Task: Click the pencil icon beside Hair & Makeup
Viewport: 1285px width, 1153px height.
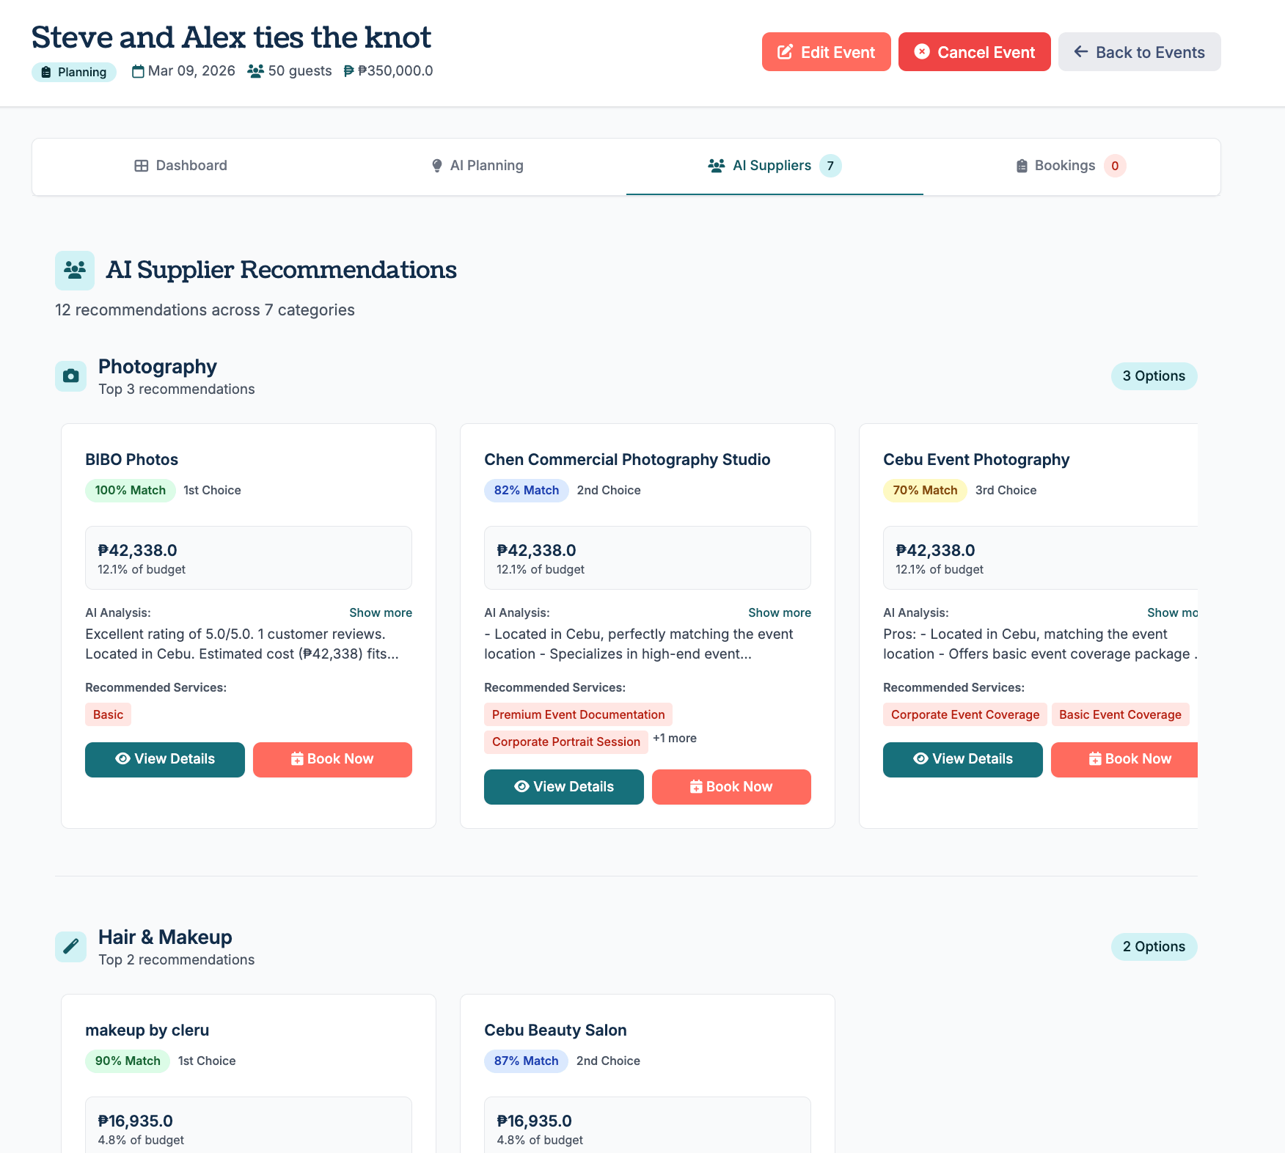Action: point(70,946)
